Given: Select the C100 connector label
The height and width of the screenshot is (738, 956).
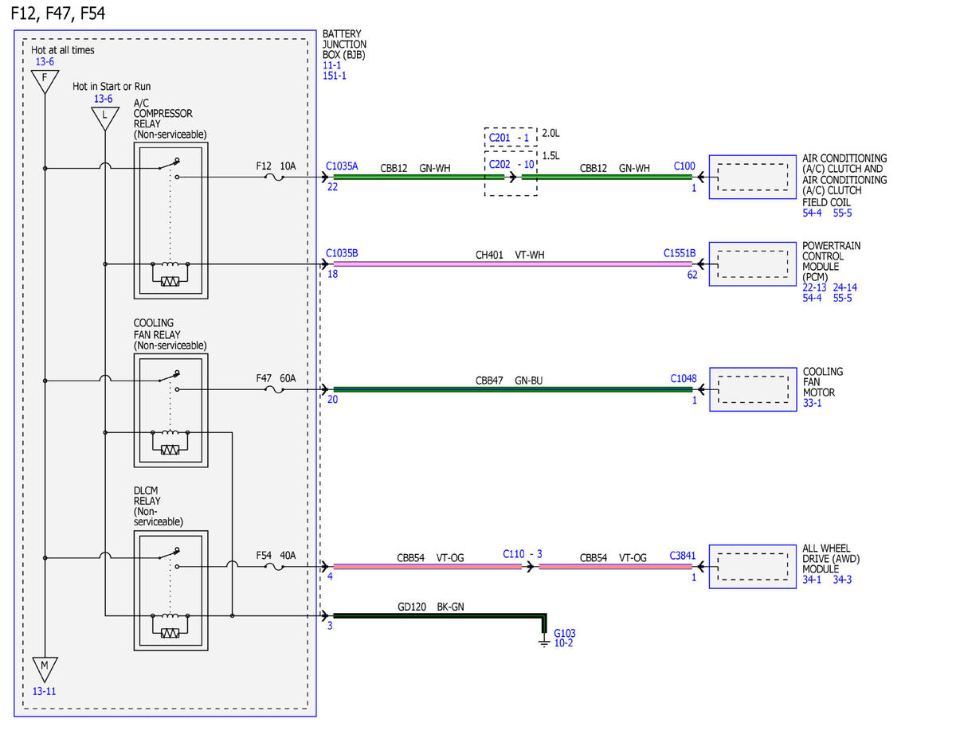Looking at the screenshot, I should (684, 166).
